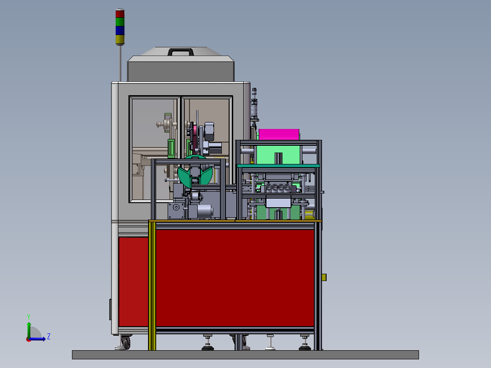This screenshot has width=491, height=368.
Task: Select the large front red panel
Action: pyautogui.click(x=235, y=278)
